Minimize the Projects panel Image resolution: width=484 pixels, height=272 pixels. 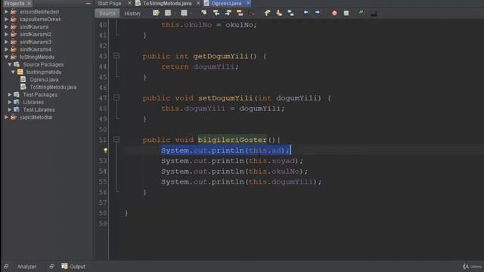[88, 3]
